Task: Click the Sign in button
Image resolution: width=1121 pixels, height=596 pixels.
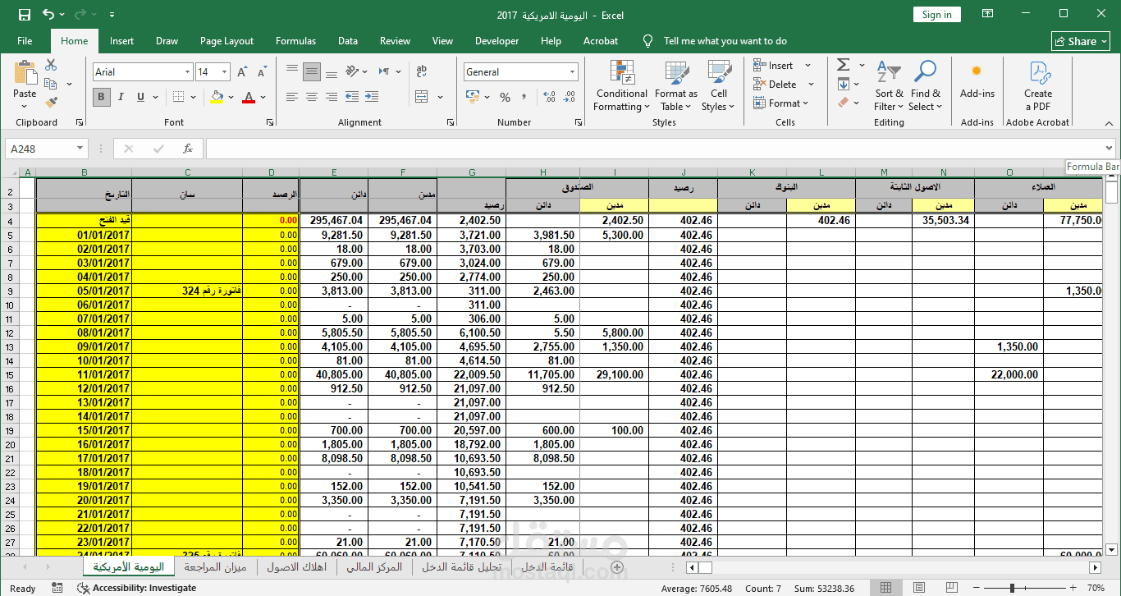Action: pos(936,15)
